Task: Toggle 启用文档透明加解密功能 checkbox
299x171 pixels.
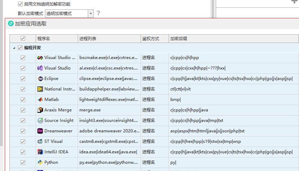Action: pyautogui.click(x=20, y=4)
